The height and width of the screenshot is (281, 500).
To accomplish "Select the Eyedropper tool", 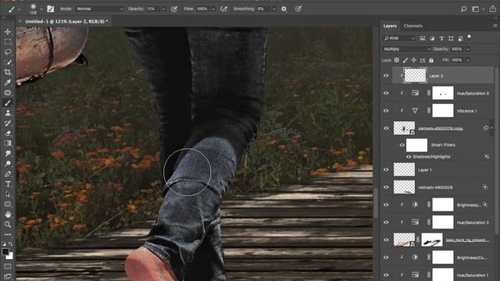I will [x=8, y=83].
